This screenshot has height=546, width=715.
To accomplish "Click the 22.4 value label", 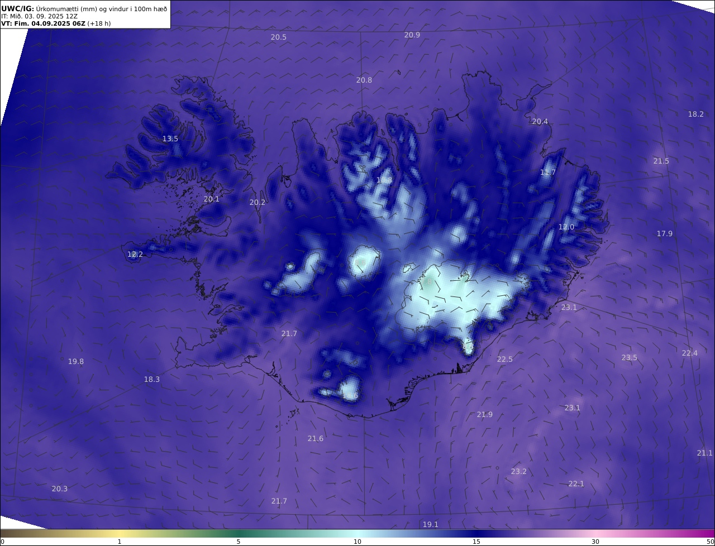I will tap(690, 353).
